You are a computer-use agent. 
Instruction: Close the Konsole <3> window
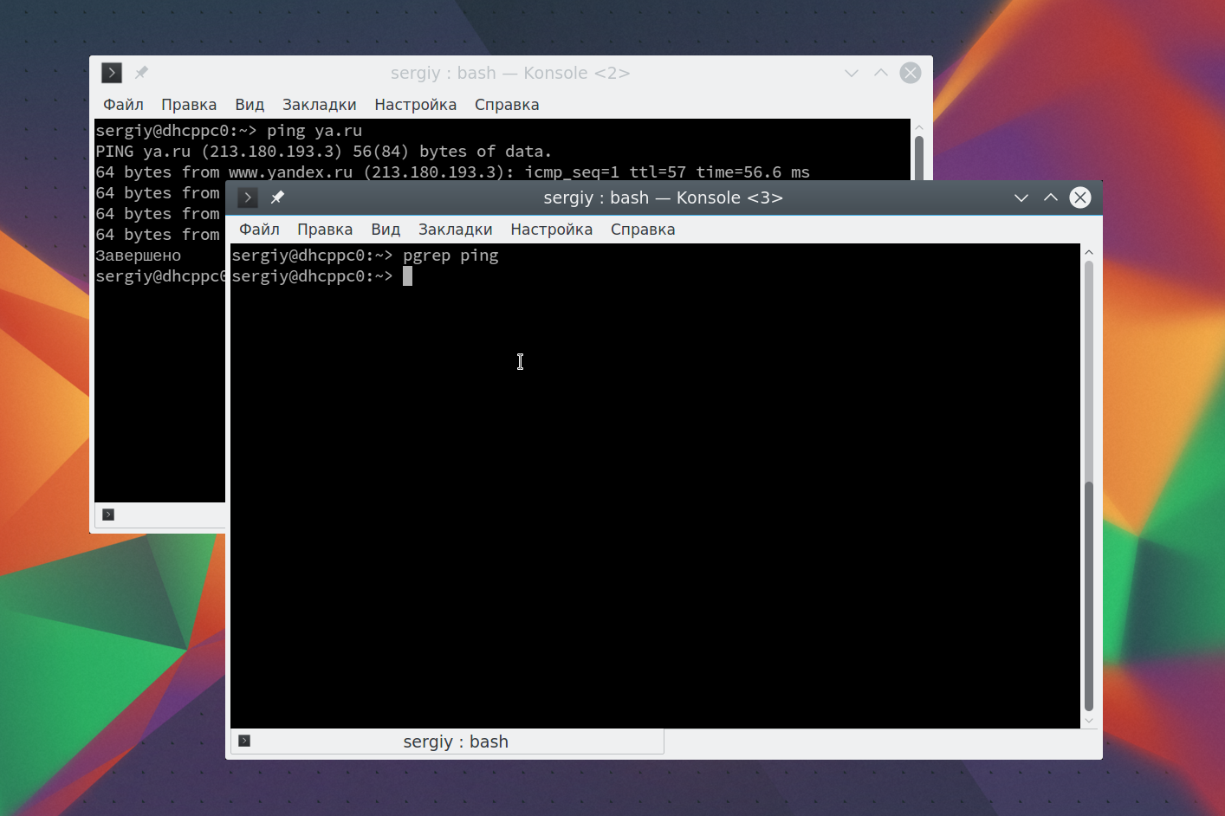(1080, 198)
